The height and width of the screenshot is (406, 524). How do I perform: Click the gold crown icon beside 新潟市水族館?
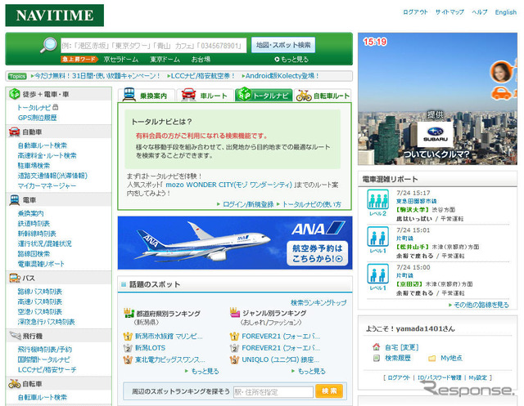click(x=128, y=335)
